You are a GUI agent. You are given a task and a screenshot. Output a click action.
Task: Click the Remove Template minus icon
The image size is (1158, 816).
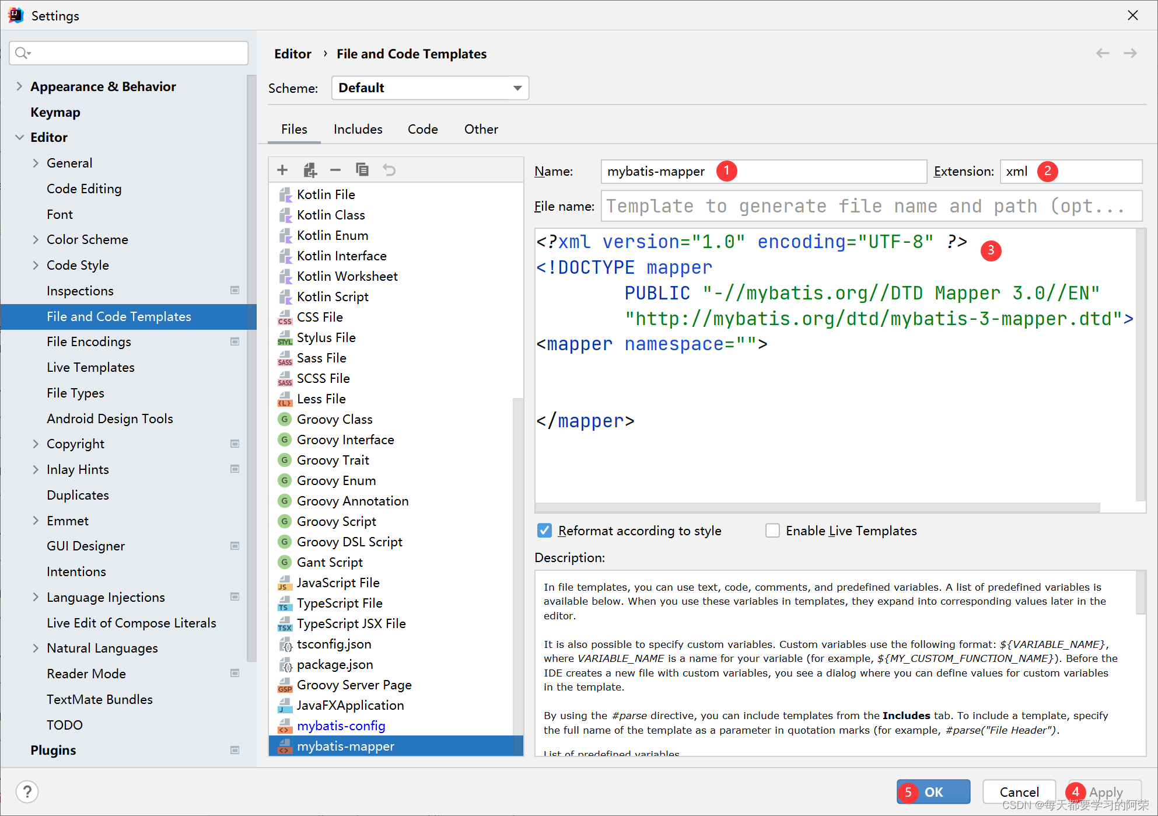(x=335, y=170)
